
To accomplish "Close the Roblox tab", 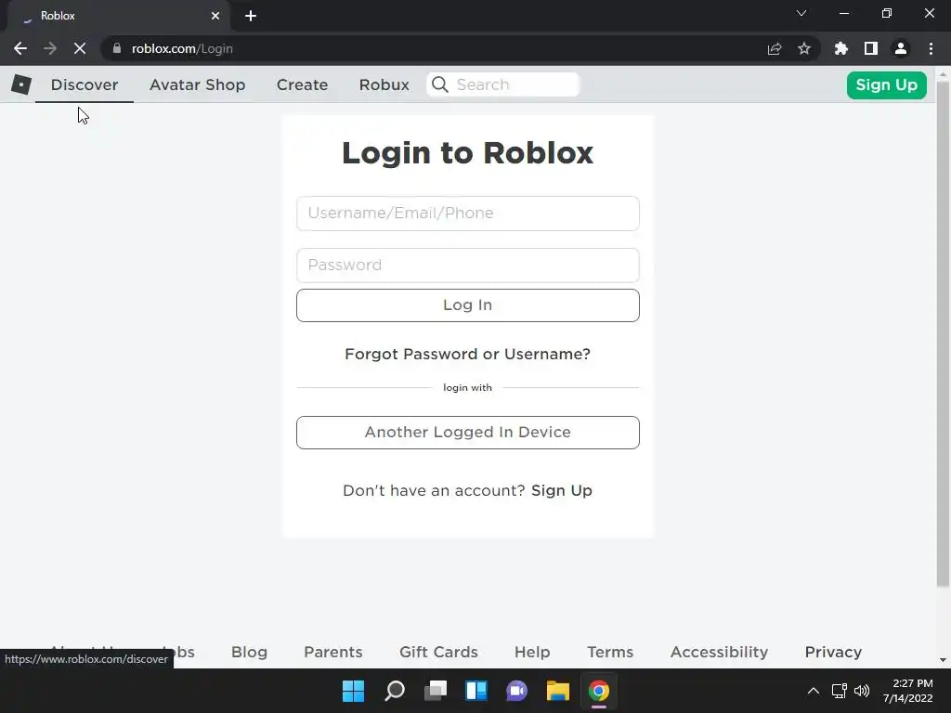I will 215,16.
